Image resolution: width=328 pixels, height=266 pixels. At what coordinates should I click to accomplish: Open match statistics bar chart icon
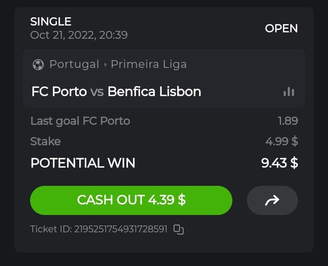[288, 92]
